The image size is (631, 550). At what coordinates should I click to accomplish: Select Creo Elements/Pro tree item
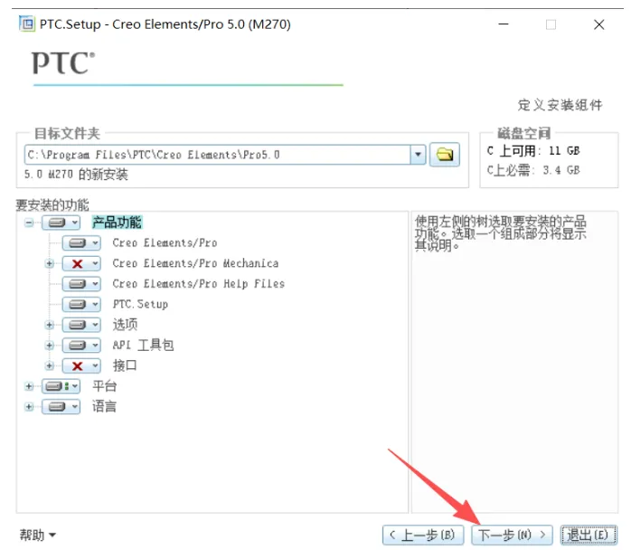click(165, 243)
